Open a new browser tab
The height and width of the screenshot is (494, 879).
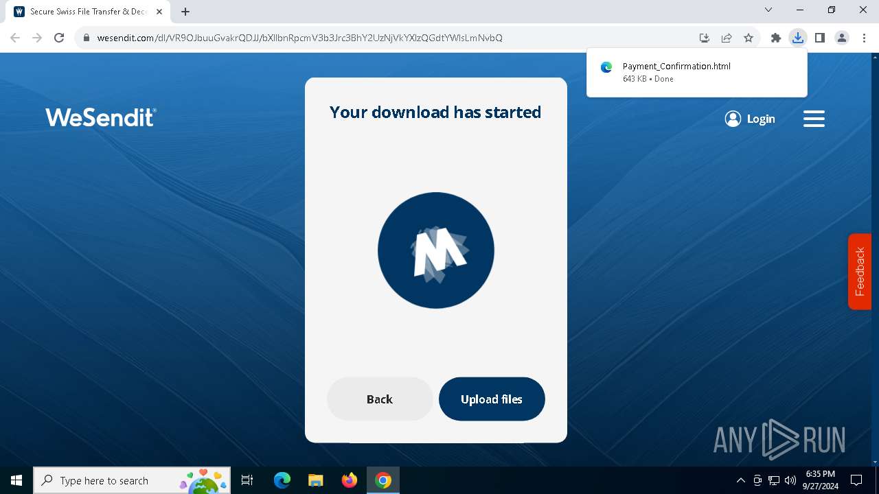pyautogui.click(x=185, y=12)
